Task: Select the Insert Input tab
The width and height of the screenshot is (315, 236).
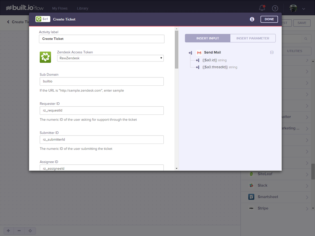Action: point(208,38)
